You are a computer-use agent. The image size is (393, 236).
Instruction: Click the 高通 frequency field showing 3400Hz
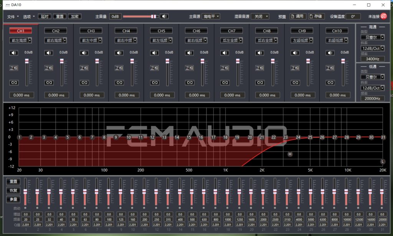pyautogui.click(x=372, y=59)
